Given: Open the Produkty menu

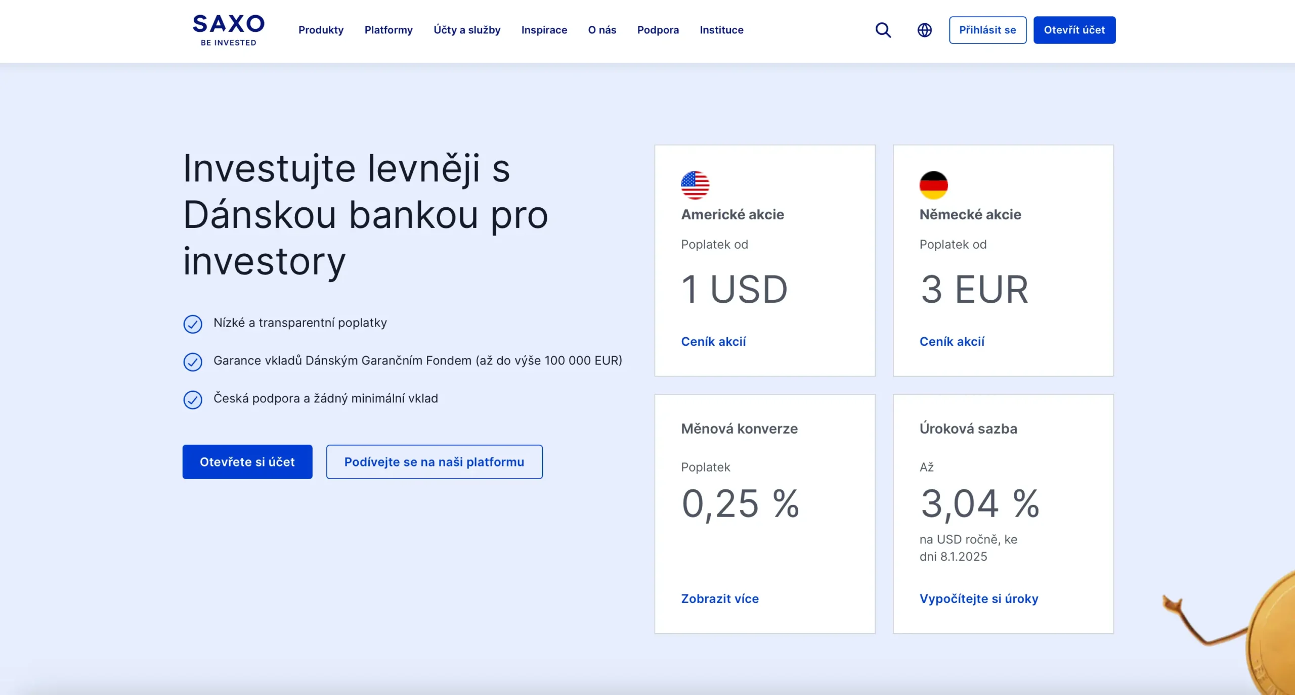Looking at the screenshot, I should tap(321, 30).
